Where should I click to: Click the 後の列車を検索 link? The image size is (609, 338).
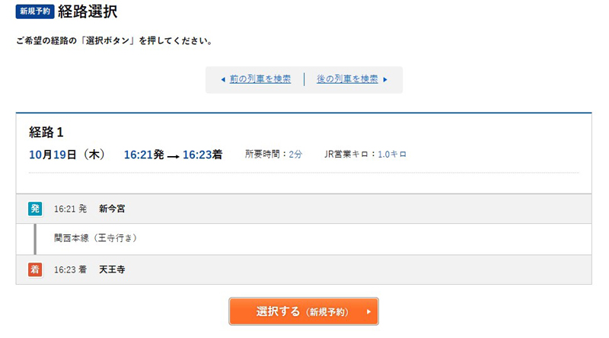coord(347,79)
